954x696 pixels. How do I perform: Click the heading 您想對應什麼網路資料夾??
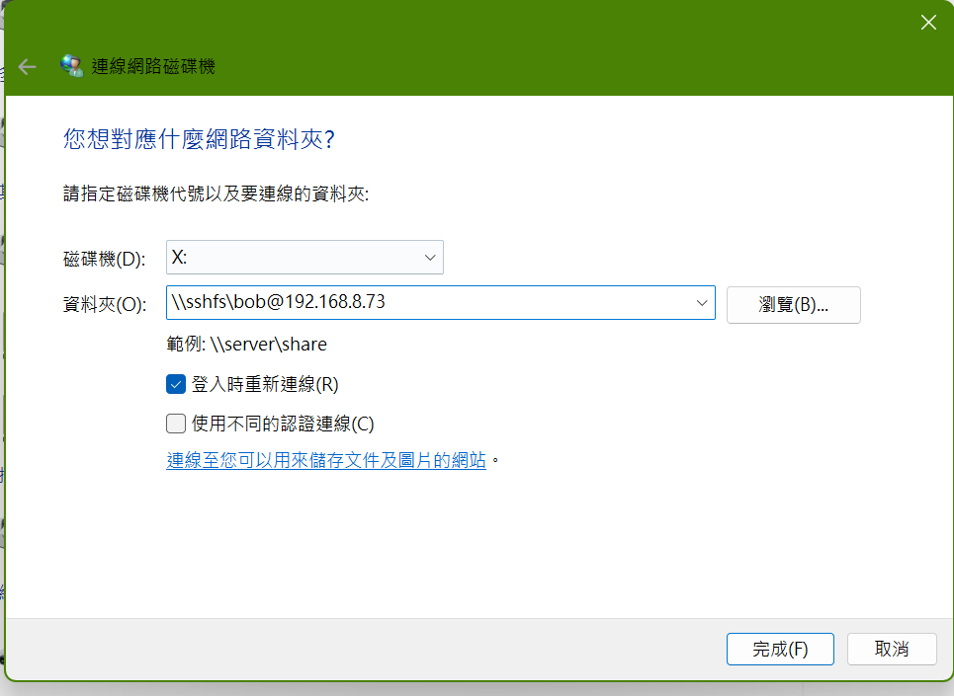pyautogui.click(x=199, y=139)
